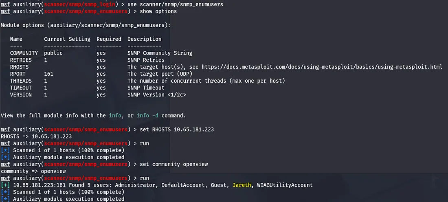Viewport: 448px width, 202px height.
Task: Click the THREADS option name
Action: pyautogui.click(x=21, y=81)
